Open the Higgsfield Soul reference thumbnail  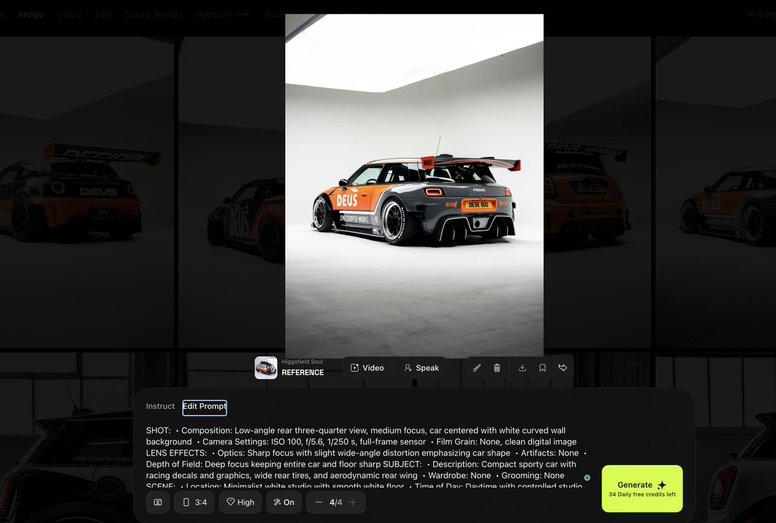[266, 368]
